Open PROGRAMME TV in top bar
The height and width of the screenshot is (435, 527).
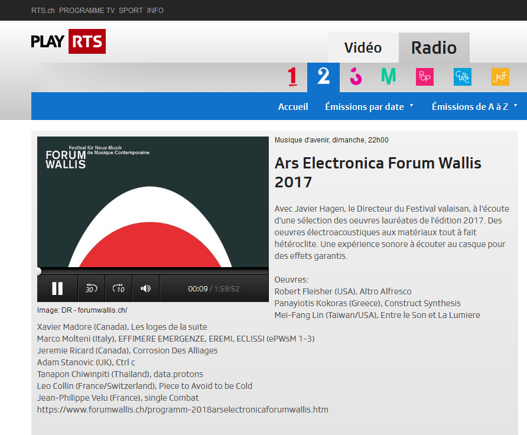[87, 11]
